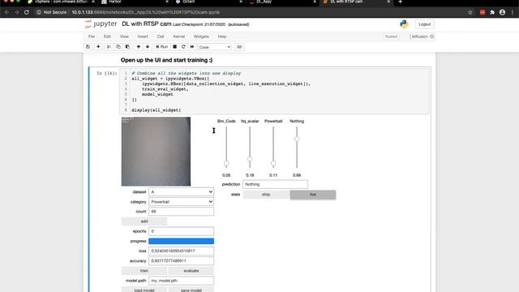Screen dimensions: 519x292
Task: Paste cells below with the paste icon
Action: point(128,47)
